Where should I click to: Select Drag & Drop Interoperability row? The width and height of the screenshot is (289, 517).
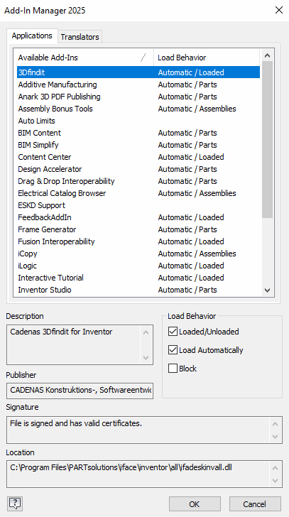138,181
